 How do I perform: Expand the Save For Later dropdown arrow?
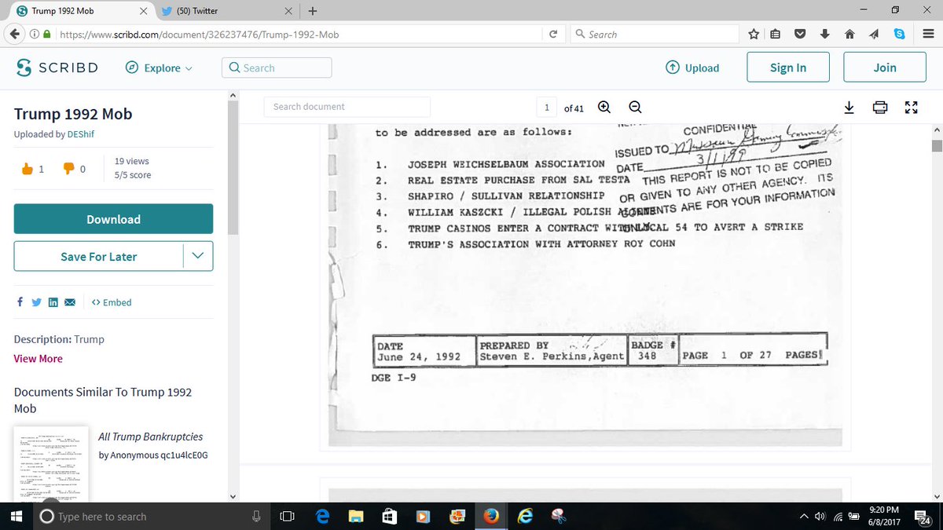pos(198,256)
